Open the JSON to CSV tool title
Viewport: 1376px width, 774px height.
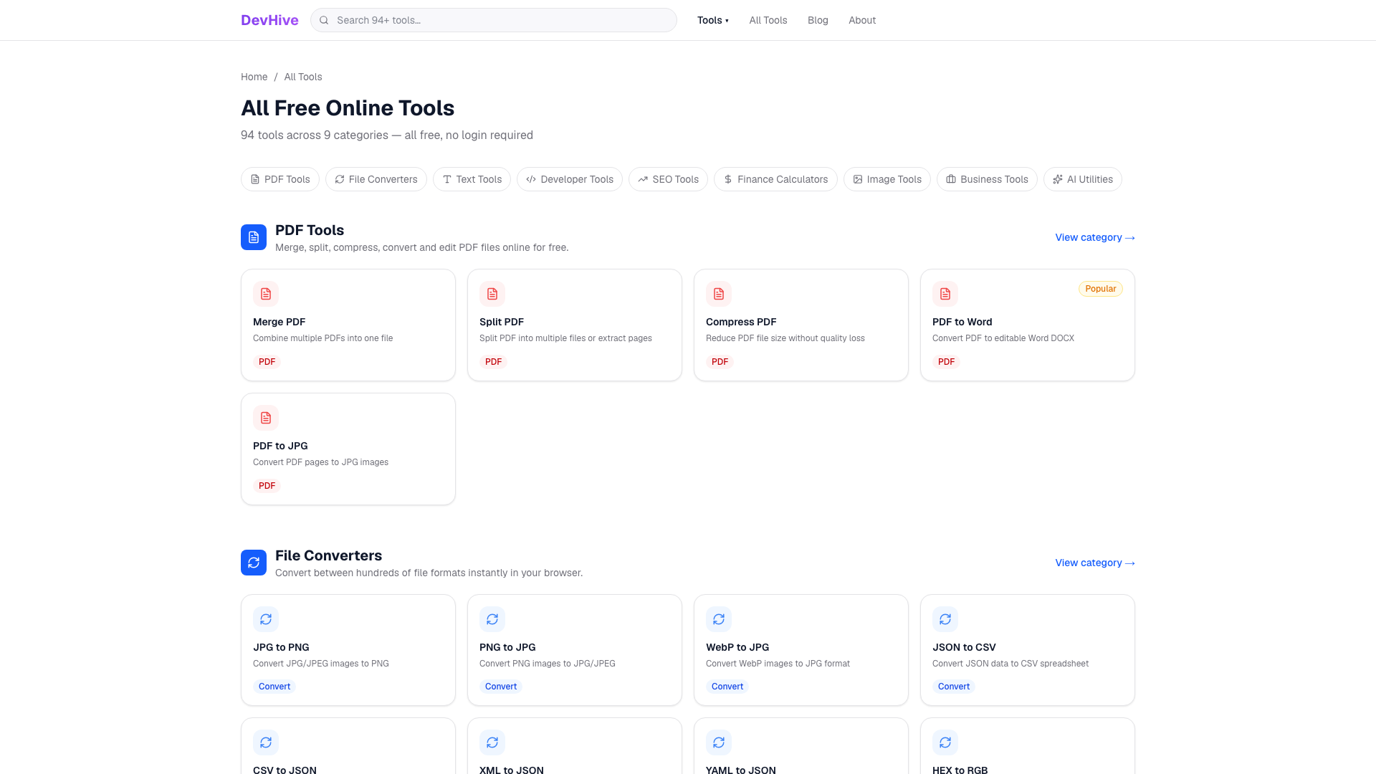(964, 647)
